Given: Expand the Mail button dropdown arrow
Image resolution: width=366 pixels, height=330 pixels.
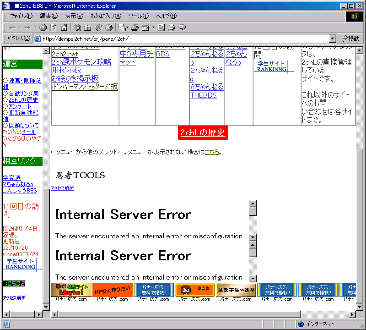Looking at the screenshot, I should pos(127,27).
